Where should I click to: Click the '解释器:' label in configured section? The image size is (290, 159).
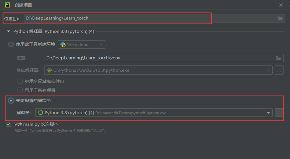point(24,113)
